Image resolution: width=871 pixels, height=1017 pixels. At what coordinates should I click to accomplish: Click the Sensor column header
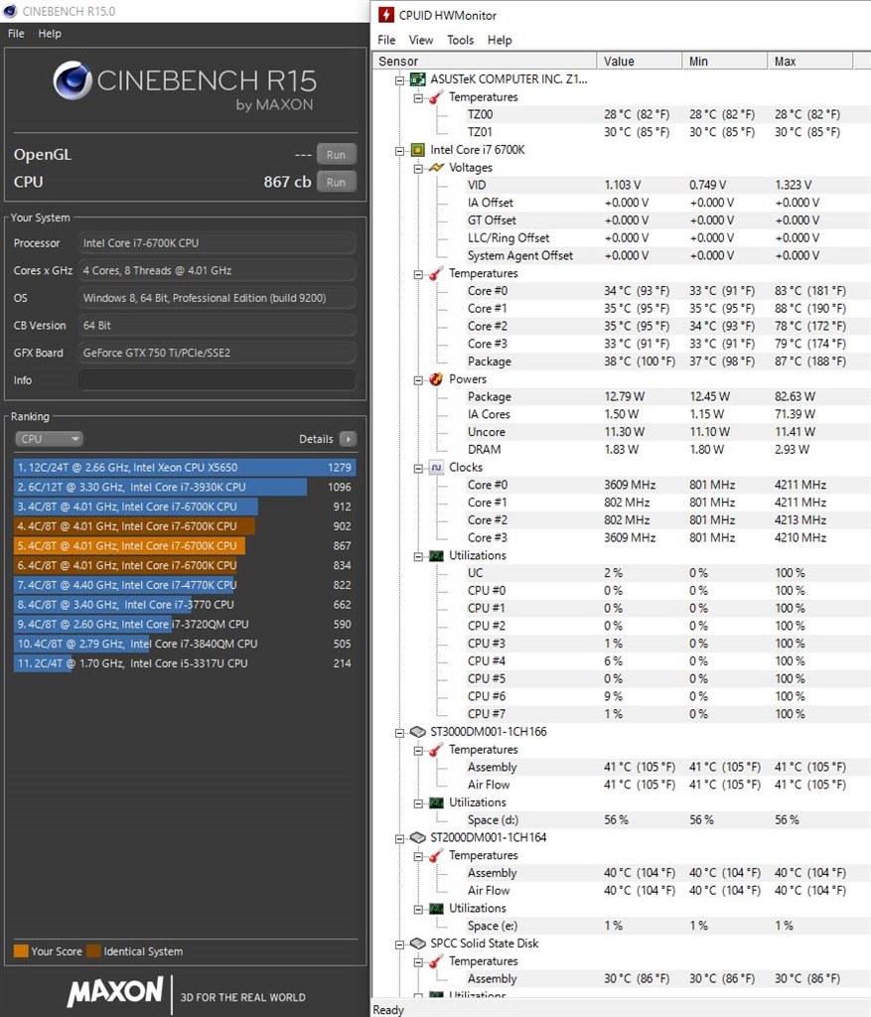pos(484,61)
